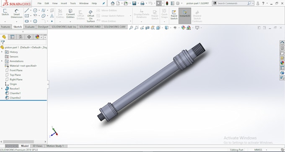Open dropdown below Sketch button

[5, 22]
